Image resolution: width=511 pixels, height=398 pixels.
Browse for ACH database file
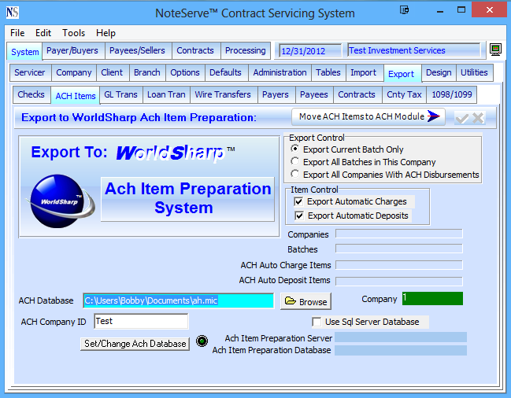305,301
